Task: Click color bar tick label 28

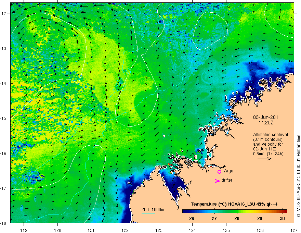Action: coord(237,218)
